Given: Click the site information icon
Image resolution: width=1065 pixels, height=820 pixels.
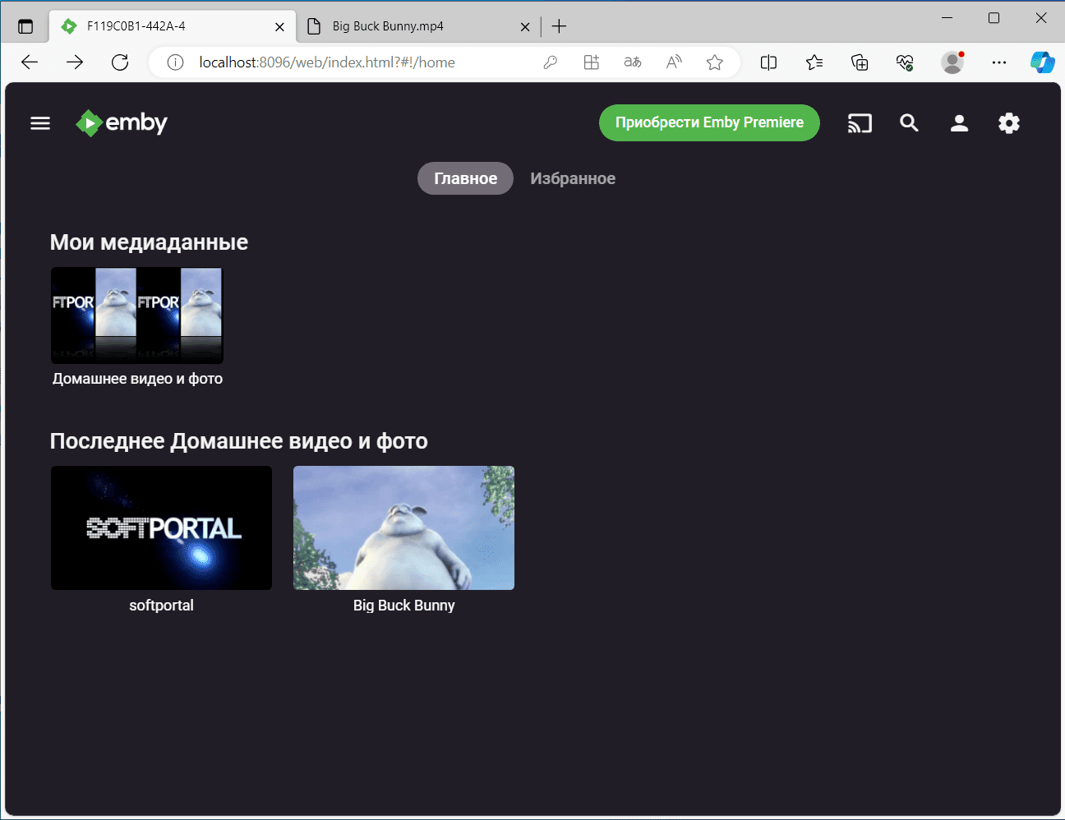Looking at the screenshot, I should pyautogui.click(x=175, y=62).
